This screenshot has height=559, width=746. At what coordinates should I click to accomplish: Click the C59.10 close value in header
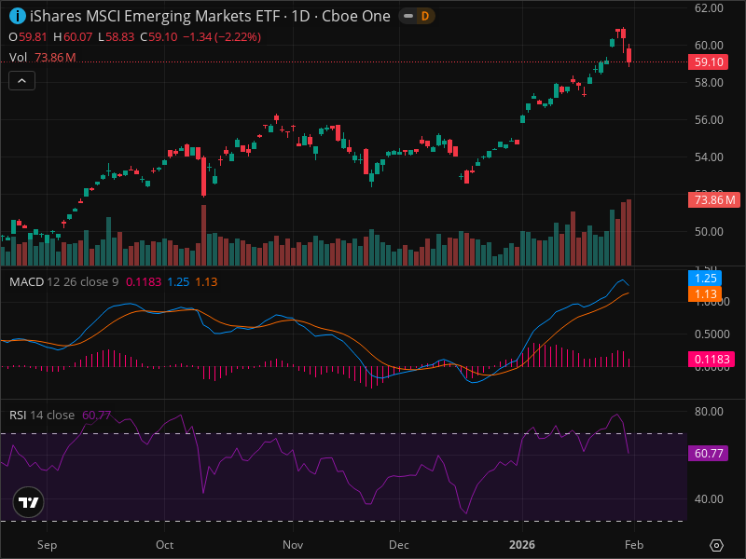coord(159,37)
